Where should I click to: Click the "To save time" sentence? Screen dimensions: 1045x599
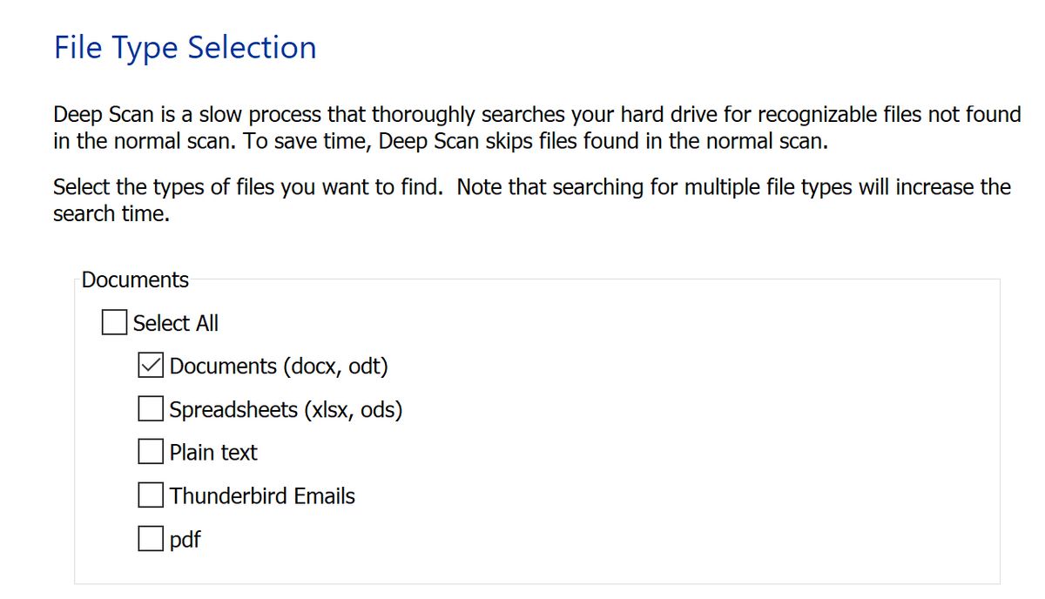531,142
